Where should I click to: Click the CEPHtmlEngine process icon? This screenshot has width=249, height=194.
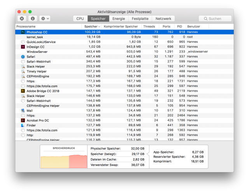pyautogui.click(x=23, y=76)
